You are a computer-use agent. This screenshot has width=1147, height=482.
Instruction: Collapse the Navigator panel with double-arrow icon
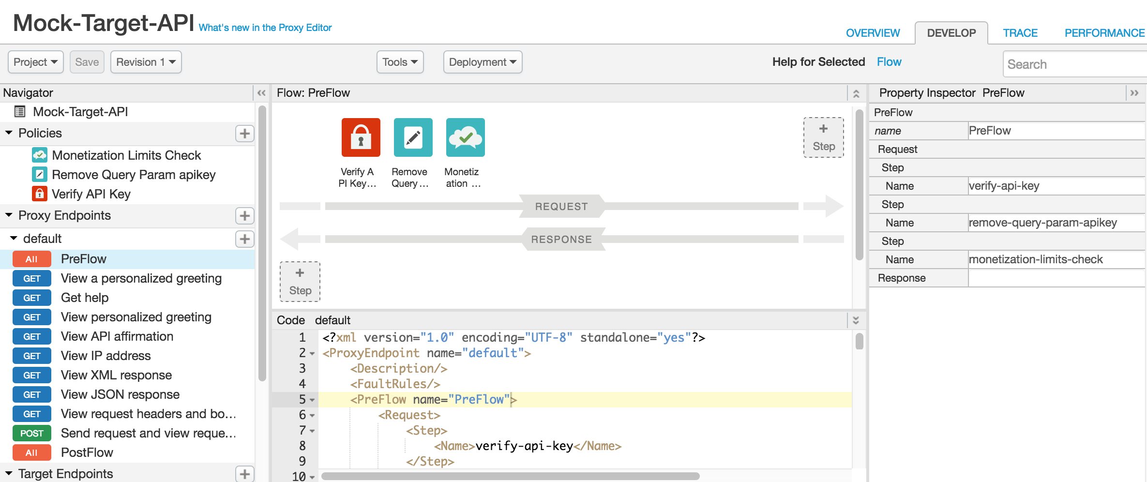(261, 93)
